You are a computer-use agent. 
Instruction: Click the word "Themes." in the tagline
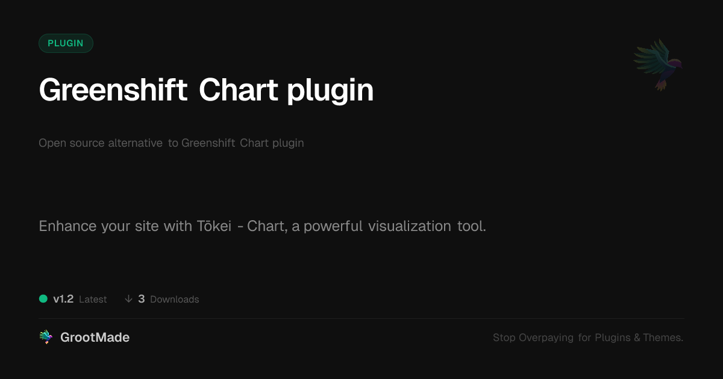tap(663, 337)
